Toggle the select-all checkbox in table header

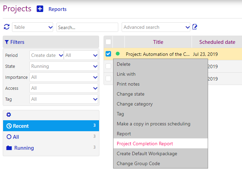tap(108, 42)
